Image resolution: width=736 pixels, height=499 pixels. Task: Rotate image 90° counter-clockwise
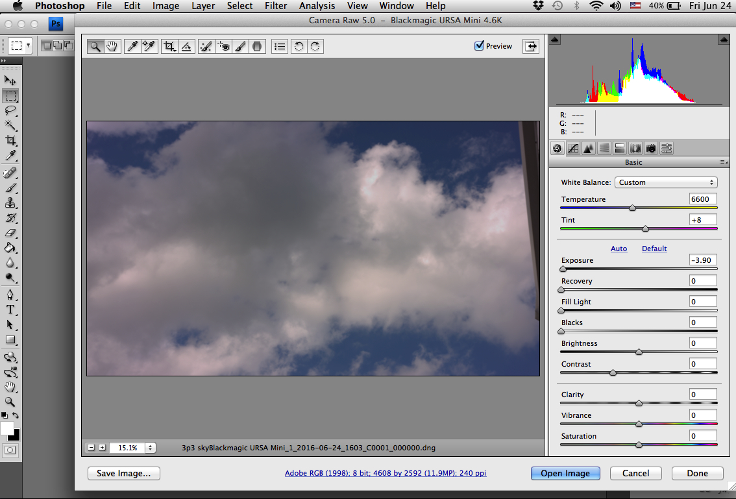point(299,47)
